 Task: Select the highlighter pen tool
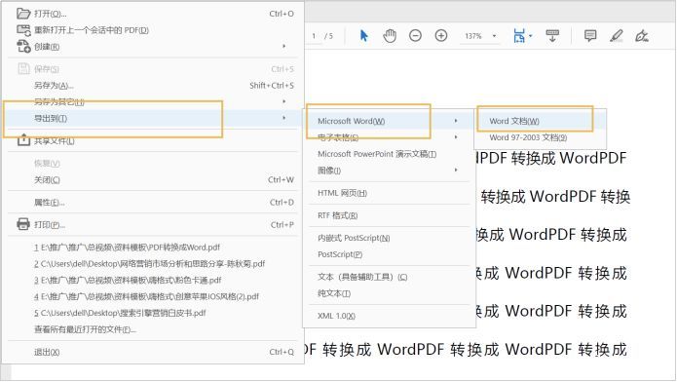click(x=617, y=35)
